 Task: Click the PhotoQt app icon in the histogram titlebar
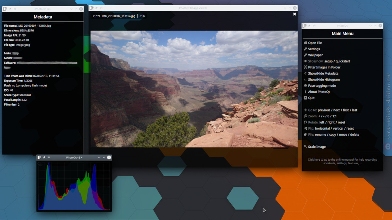tap(39, 157)
